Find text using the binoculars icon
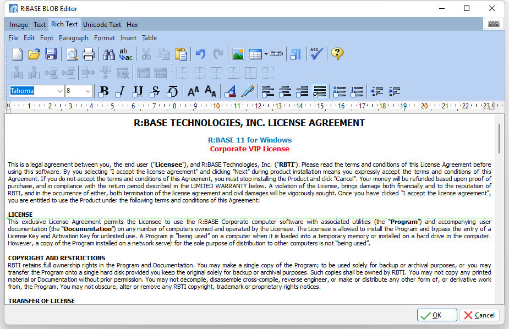 109,54
